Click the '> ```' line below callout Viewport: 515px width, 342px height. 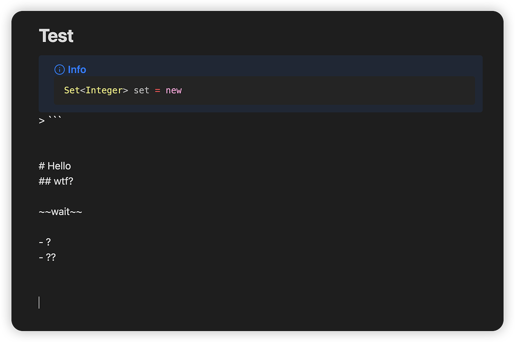[x=50, y=120]
